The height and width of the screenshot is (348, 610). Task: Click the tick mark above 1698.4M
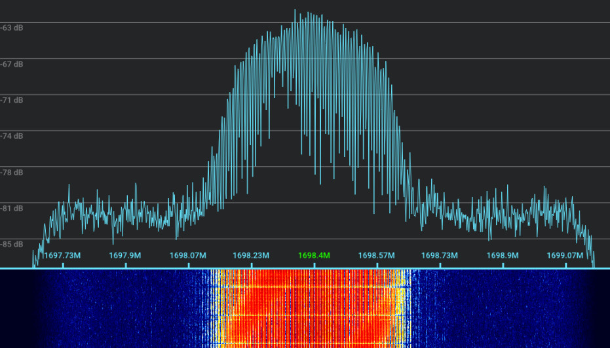(x=315, y=264)
